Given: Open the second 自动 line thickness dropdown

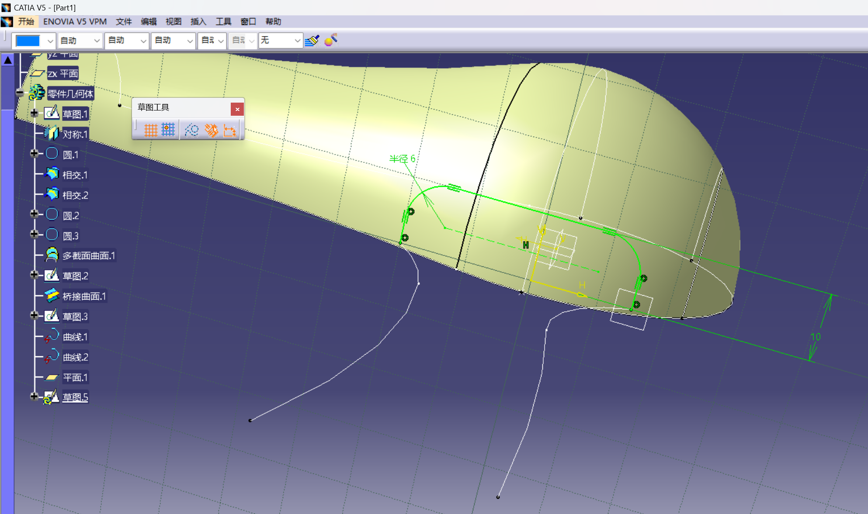Looking at the screenshot, I should pyautogui.click(x=127, y=41).
